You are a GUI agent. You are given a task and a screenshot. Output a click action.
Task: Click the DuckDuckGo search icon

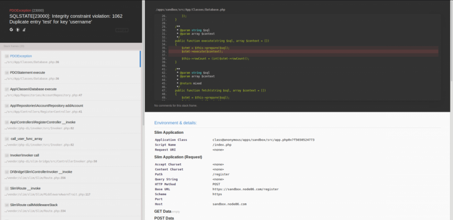pyautogui.click(x=17, y=29)
